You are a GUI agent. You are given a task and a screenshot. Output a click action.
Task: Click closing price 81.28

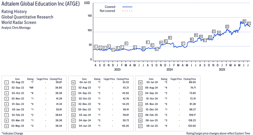point(193,104)
